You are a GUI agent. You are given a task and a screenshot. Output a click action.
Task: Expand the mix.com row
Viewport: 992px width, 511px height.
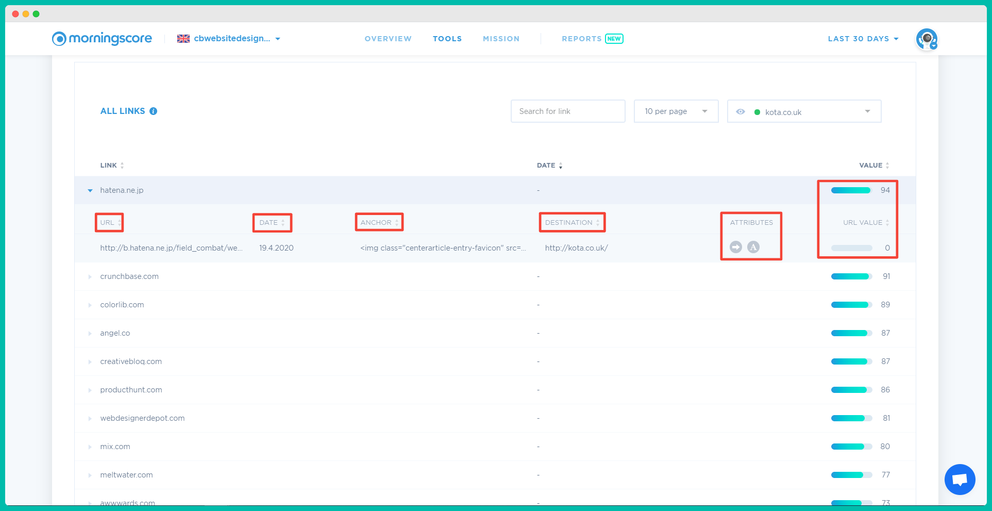(90, 447)
